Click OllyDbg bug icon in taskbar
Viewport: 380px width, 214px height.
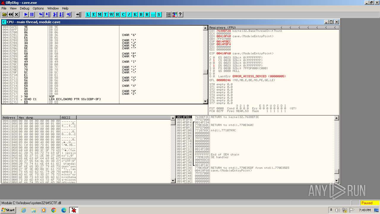point(74,210)
